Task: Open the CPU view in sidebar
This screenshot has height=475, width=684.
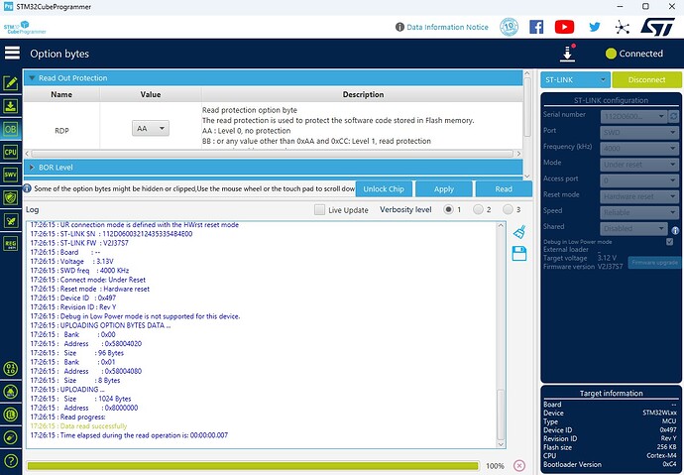Action: [11, 152]
